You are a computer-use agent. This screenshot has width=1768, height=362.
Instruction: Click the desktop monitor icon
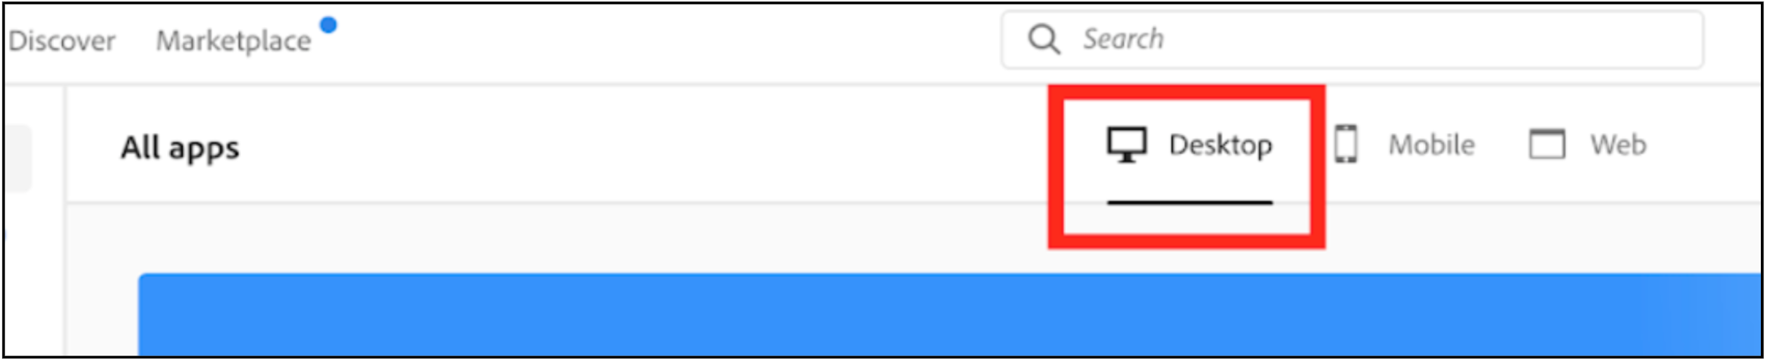tap(1126, 145)
